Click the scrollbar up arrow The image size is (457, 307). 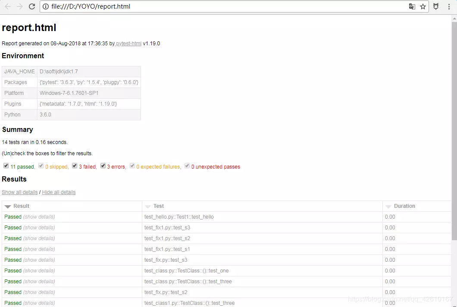point(454,19)
